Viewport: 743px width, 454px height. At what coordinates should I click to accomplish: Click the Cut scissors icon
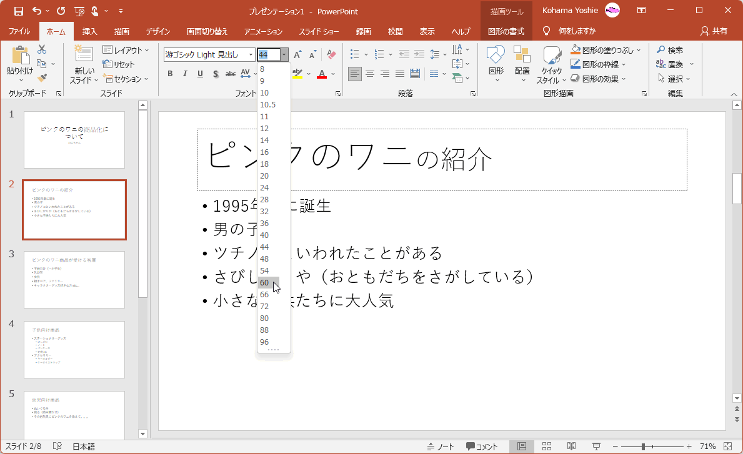click(42, 50)
